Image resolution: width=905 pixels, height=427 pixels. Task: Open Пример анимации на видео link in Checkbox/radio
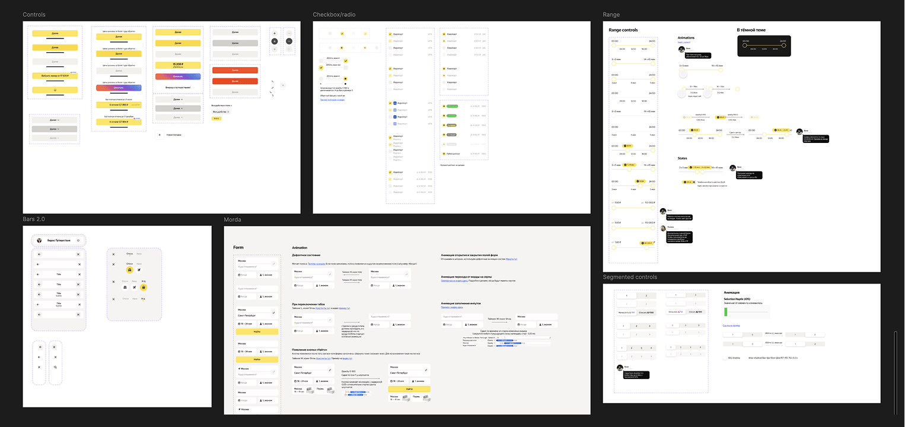[x=333, y=100]
